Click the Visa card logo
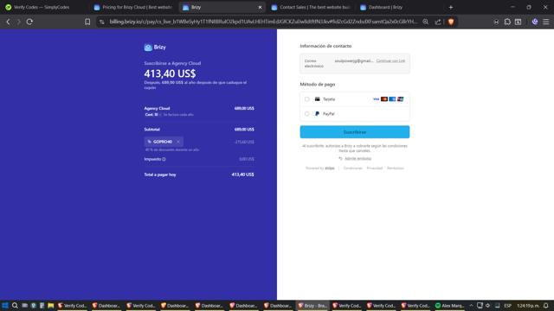 click(376, 99)
